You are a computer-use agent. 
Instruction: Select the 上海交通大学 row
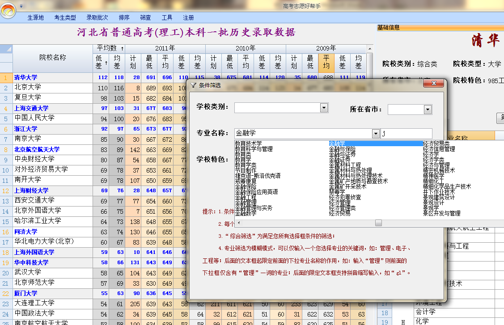tap(52, 108)
